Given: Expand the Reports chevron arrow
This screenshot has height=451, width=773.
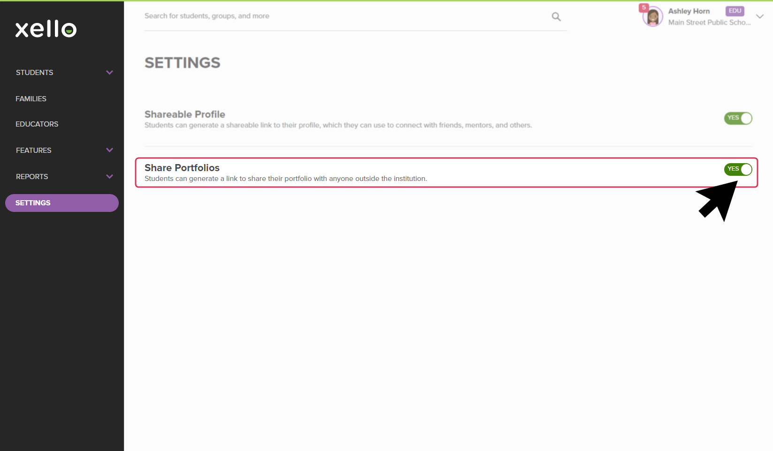Looking at the screenshot, I should tap(110, 177).
